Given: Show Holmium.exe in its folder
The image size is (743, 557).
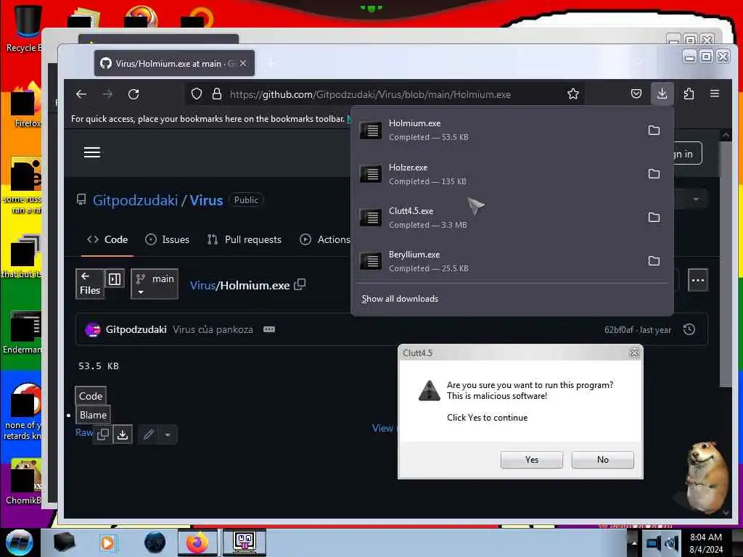Looking at the screenshot, I should [654, 131].
